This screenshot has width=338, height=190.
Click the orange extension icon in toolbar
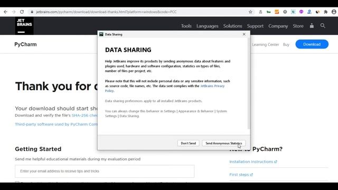[277, 12]
